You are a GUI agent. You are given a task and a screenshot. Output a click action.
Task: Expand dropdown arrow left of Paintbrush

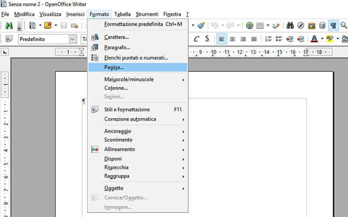[193, 26]
